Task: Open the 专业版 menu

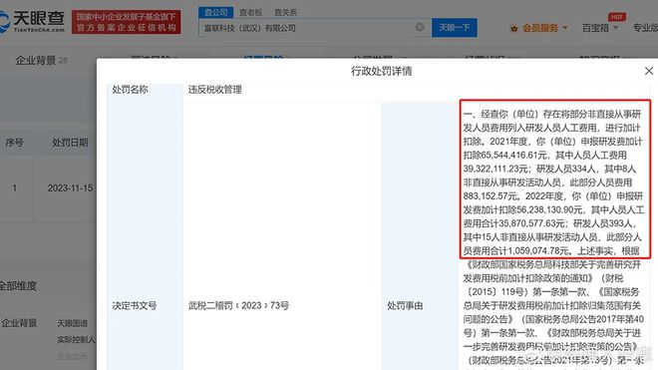Action: pos(645,28)
